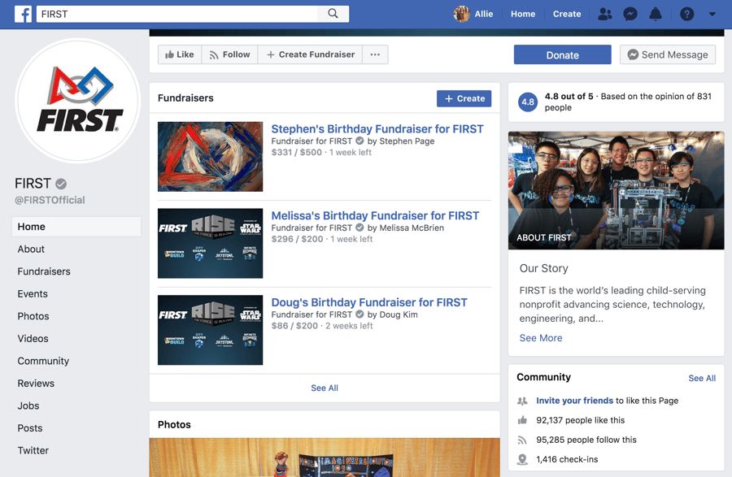Open the Community sidebar section

point(43,361)
